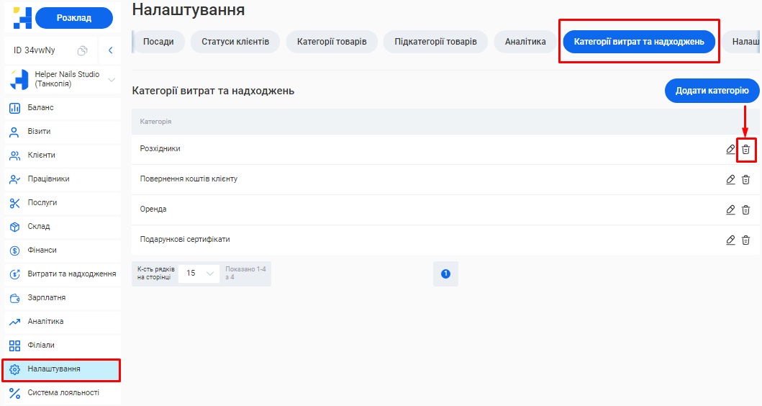Click edit pencil for Оренда category
The height and width of the screenshot is (406, 762).
pyautogui.click(x=730, y=209)
